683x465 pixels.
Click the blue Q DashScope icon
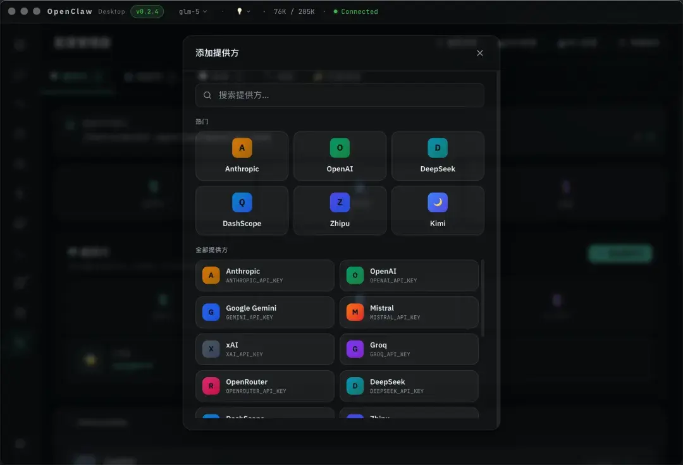point(242,202)
